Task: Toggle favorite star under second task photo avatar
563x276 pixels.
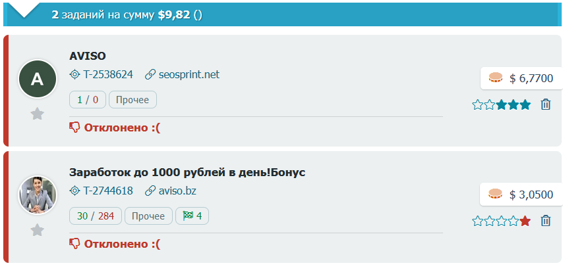Action: click(38, 230)
